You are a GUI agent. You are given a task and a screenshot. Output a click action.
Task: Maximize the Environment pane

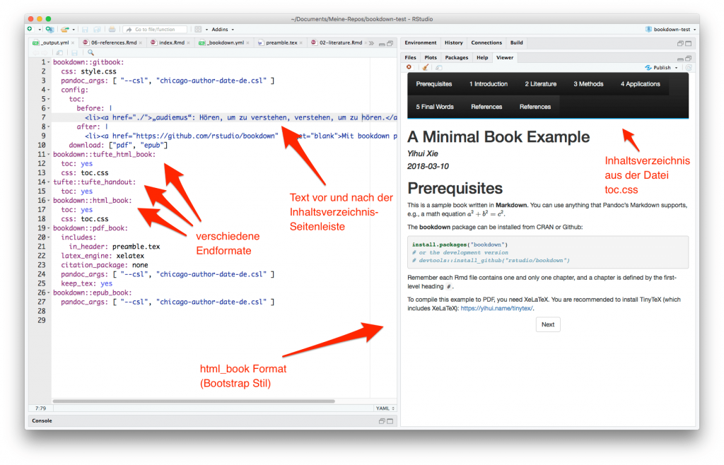pyautogui.click(x=689, y=44)
